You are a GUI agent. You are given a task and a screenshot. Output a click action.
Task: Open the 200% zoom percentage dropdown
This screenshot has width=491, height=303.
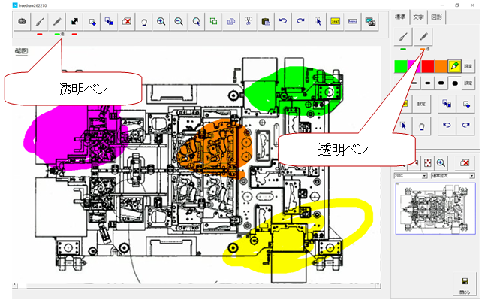click(x=411, y=176)
